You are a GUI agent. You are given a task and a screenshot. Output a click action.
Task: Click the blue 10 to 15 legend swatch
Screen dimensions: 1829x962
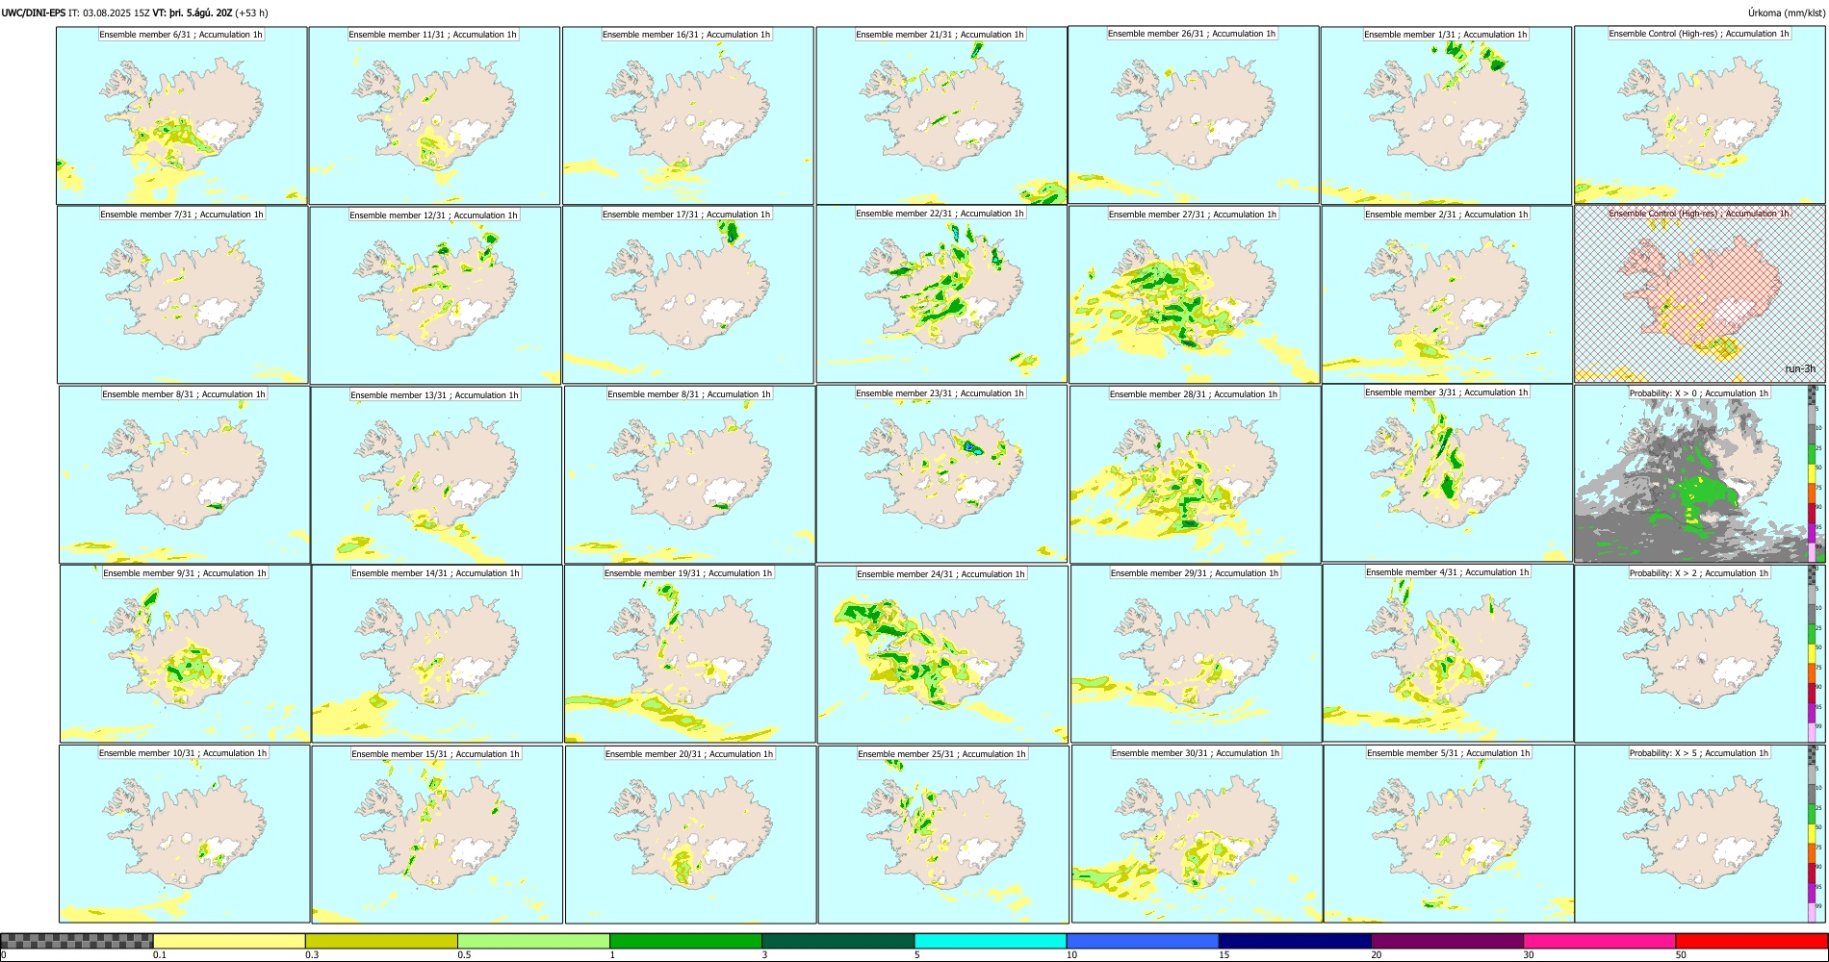(x=1143, y=941)
